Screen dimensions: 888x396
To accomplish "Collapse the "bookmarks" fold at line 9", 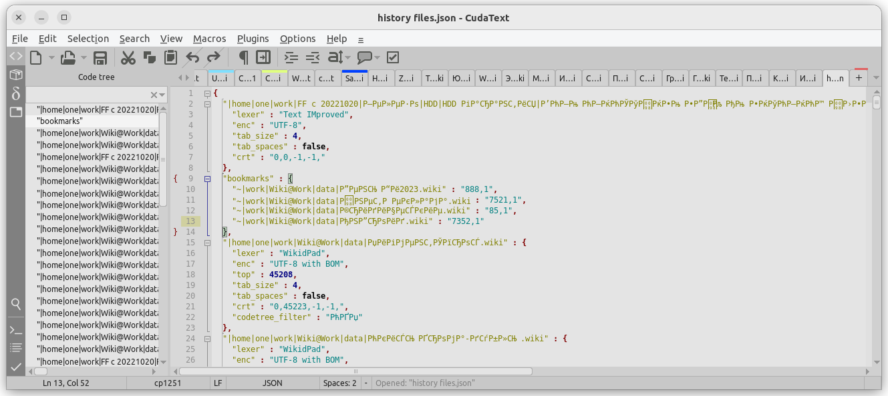I will (x=207, y=179).
